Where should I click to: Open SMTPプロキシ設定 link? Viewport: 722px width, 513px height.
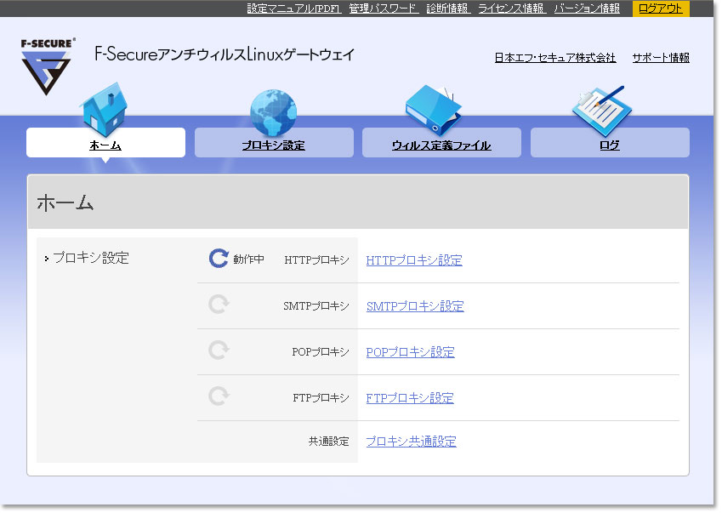click(x=415, y=306)
